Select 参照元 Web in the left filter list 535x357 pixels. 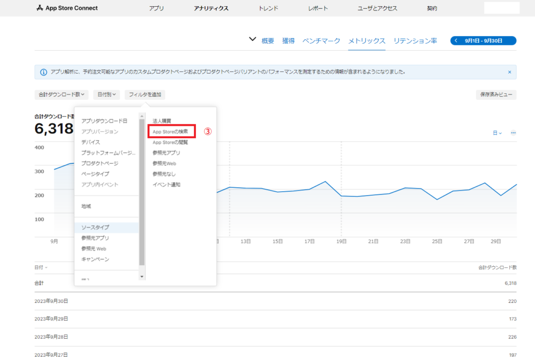(x=94, y=248)
